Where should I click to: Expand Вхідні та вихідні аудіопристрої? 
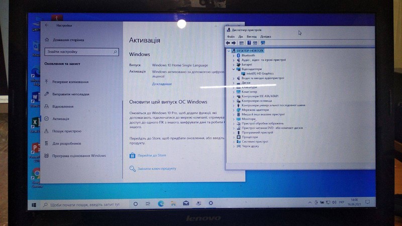[x=234, y=78]
